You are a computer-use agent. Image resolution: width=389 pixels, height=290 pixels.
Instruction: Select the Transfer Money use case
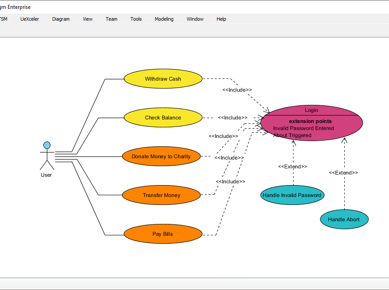(x=161, y=195)
